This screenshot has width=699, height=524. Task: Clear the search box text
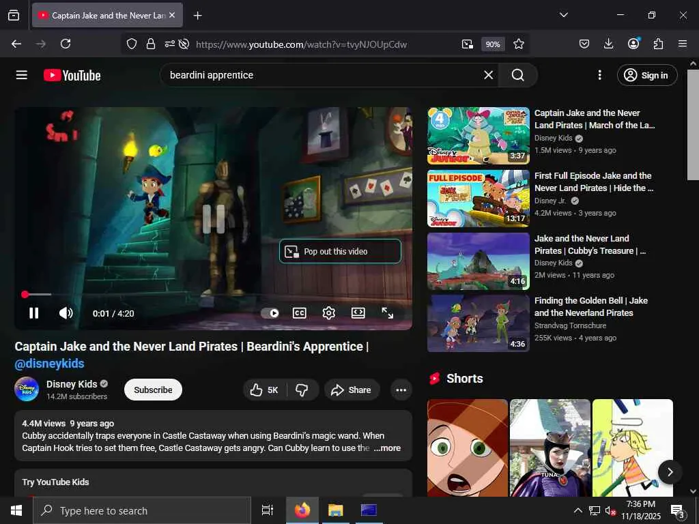[488, 75]
